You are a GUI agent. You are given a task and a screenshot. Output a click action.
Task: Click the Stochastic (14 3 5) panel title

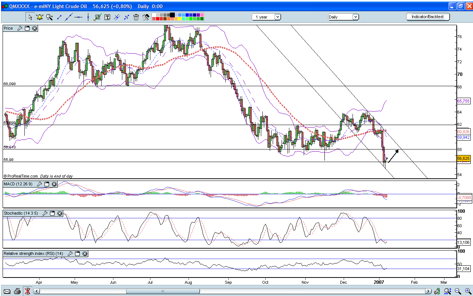(22, 213)
